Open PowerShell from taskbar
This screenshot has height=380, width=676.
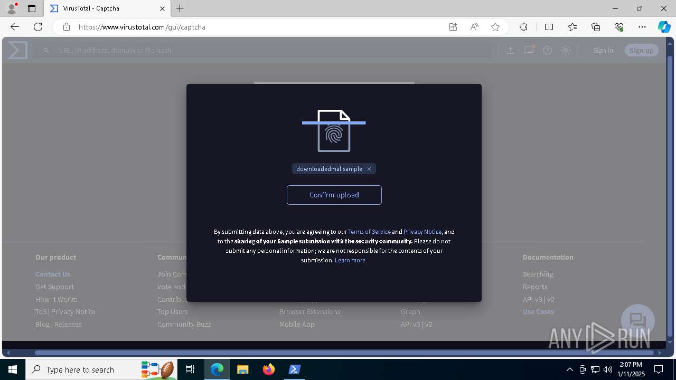click(x=295, y=369)
